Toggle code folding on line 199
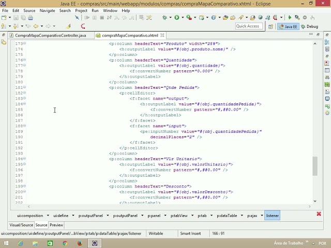Screen dimensions: 331x248 coord(24,186)
